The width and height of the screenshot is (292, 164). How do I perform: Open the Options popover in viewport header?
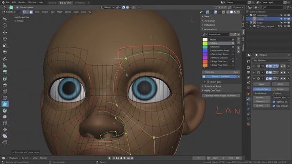click(x=238, y=7)
